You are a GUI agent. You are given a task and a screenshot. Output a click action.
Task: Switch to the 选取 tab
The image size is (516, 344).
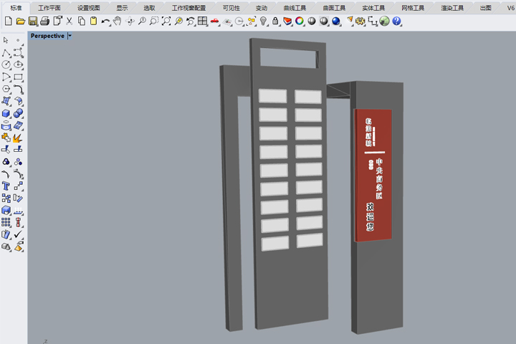point(149,8)
